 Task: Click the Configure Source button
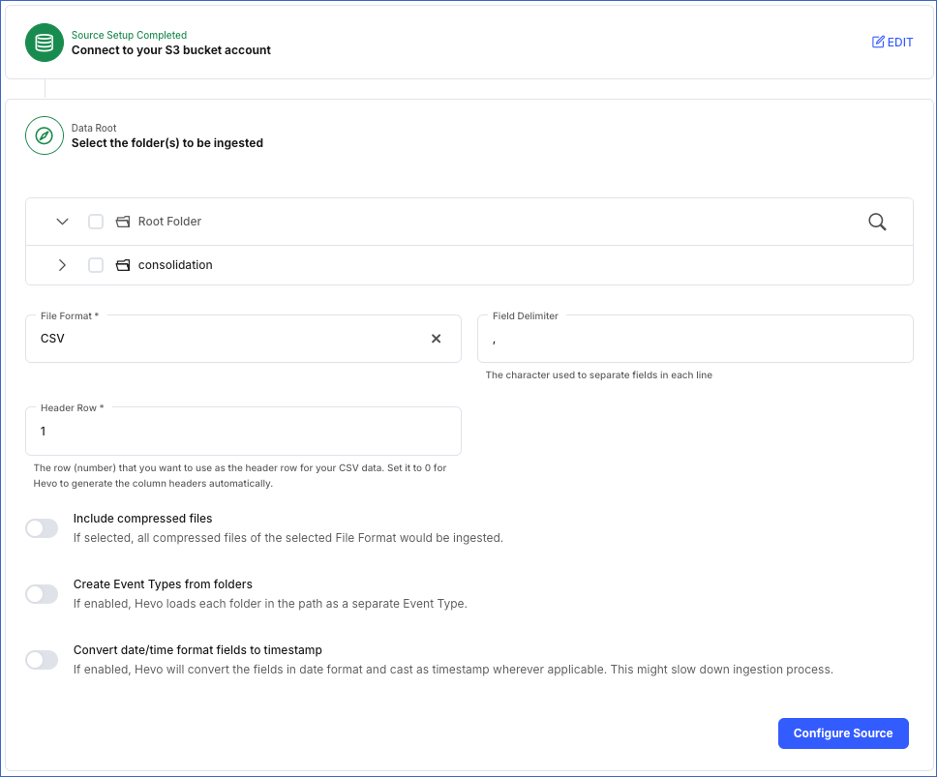coord(843,733)
